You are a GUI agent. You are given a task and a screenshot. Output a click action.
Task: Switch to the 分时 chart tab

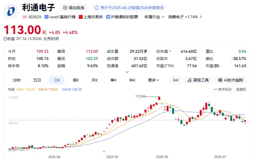pyautogui.click(x=17, y=80)
